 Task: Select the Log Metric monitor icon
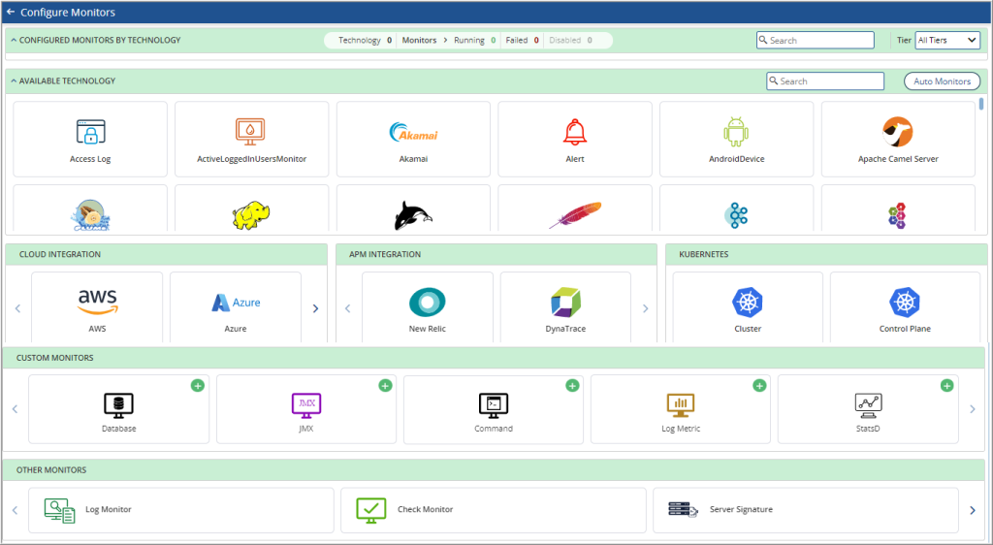click(681, 405)
